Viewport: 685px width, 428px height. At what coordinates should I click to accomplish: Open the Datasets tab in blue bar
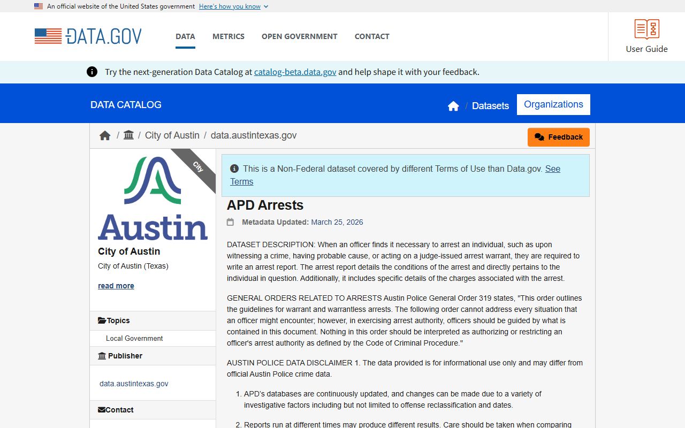tap(490, 106)
